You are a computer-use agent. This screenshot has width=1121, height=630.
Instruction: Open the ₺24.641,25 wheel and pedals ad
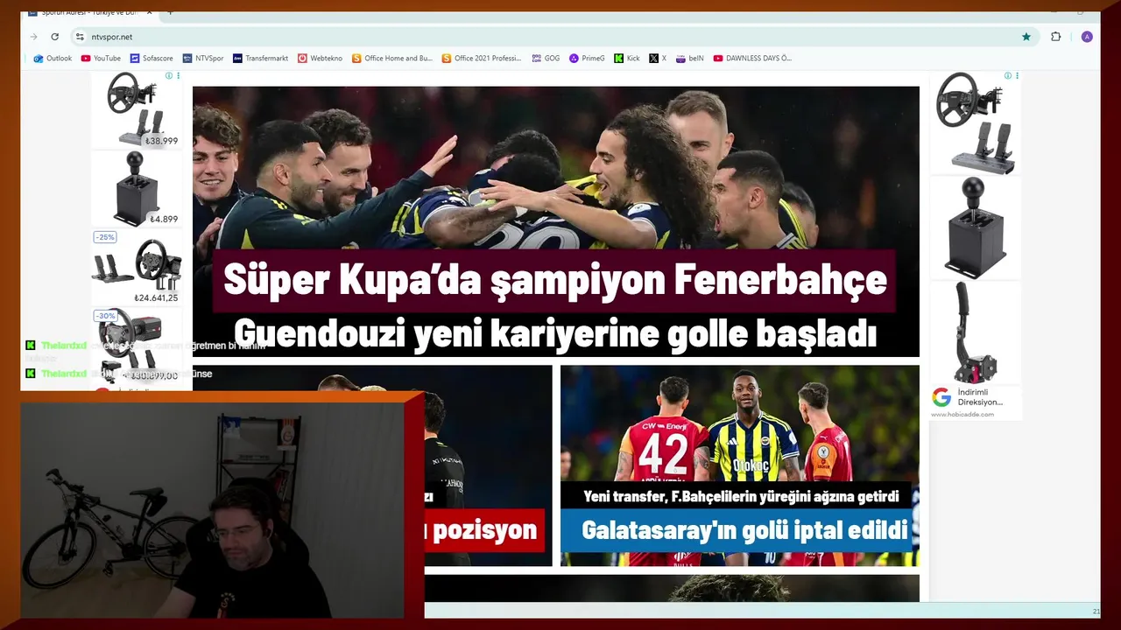click(x=137, y=267)
